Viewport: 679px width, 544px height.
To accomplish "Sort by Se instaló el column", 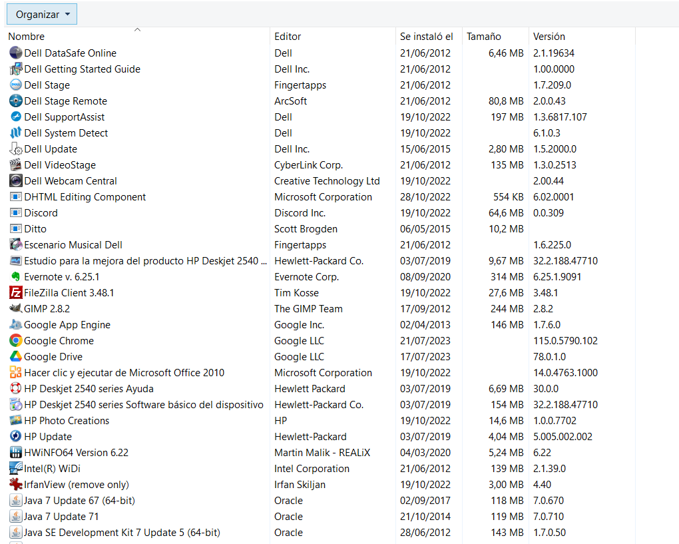I will coord(426,37).
